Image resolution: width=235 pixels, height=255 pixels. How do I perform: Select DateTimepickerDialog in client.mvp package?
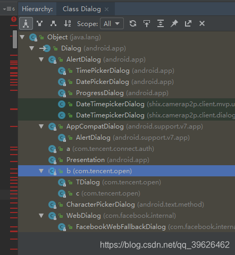point(127,104)
